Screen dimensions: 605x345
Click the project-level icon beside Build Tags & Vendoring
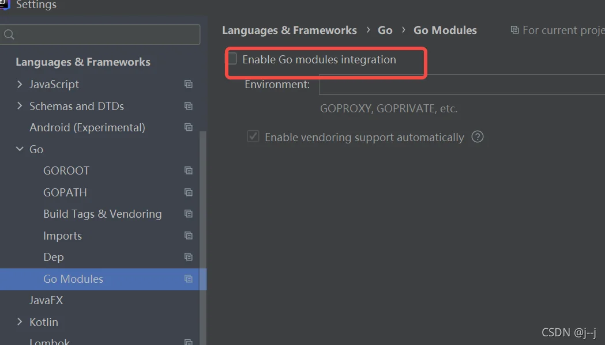[188, 214]
